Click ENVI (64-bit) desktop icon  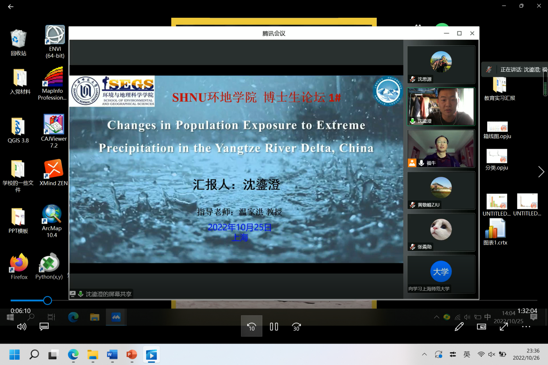(x=55, y=42)
